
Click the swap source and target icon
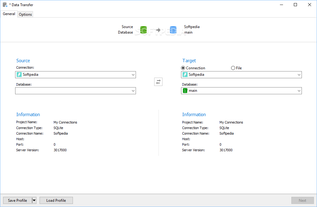point(158,82)
